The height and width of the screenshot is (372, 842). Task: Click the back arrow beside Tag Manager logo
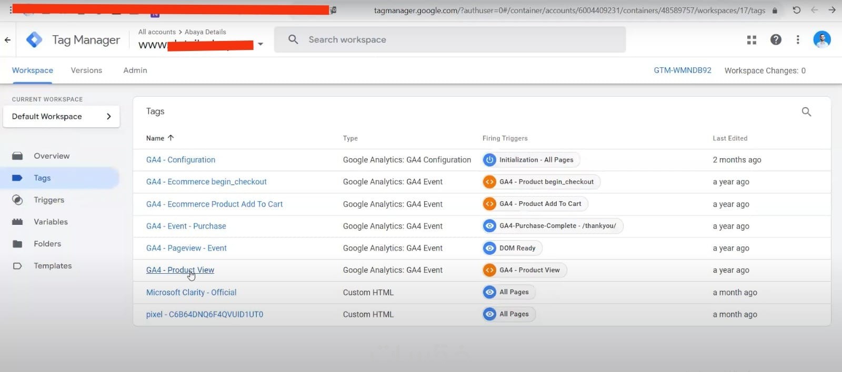7,40
